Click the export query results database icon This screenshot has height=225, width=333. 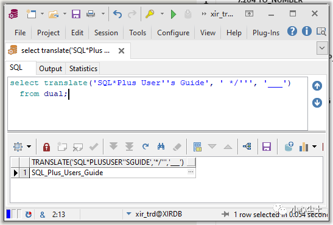click(289, 147)
